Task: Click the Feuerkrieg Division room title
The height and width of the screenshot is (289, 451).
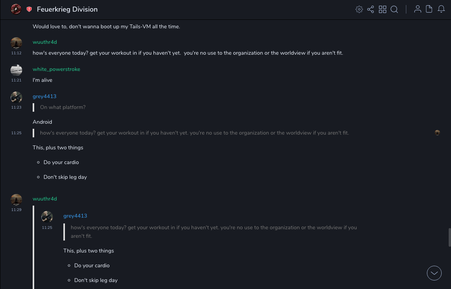Action: pyautogui.click(x=67, y=9)
